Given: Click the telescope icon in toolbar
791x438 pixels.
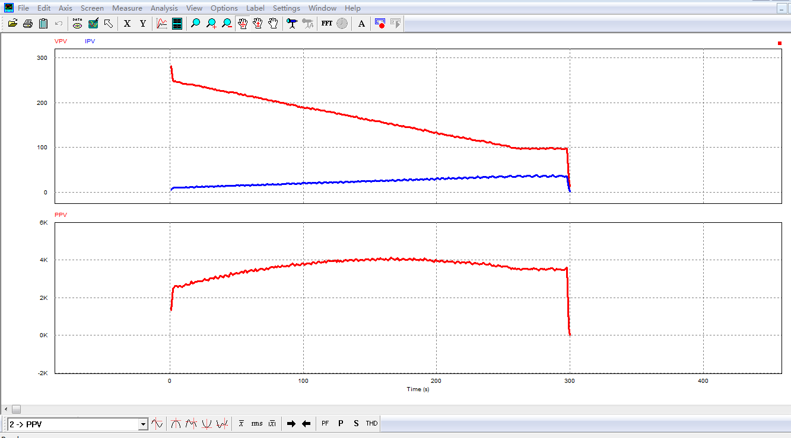Looking at the screenshot, I should [x=292, y=24].
